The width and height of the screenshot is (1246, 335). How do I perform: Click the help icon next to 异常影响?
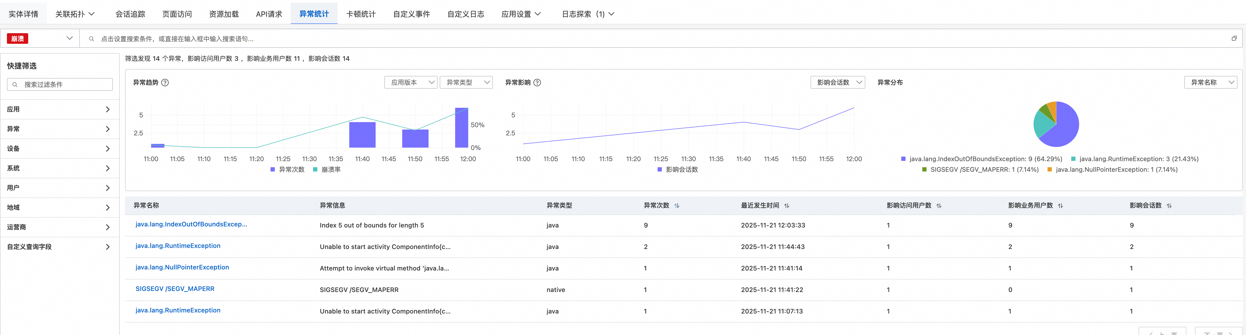click(x=537, y=83)
